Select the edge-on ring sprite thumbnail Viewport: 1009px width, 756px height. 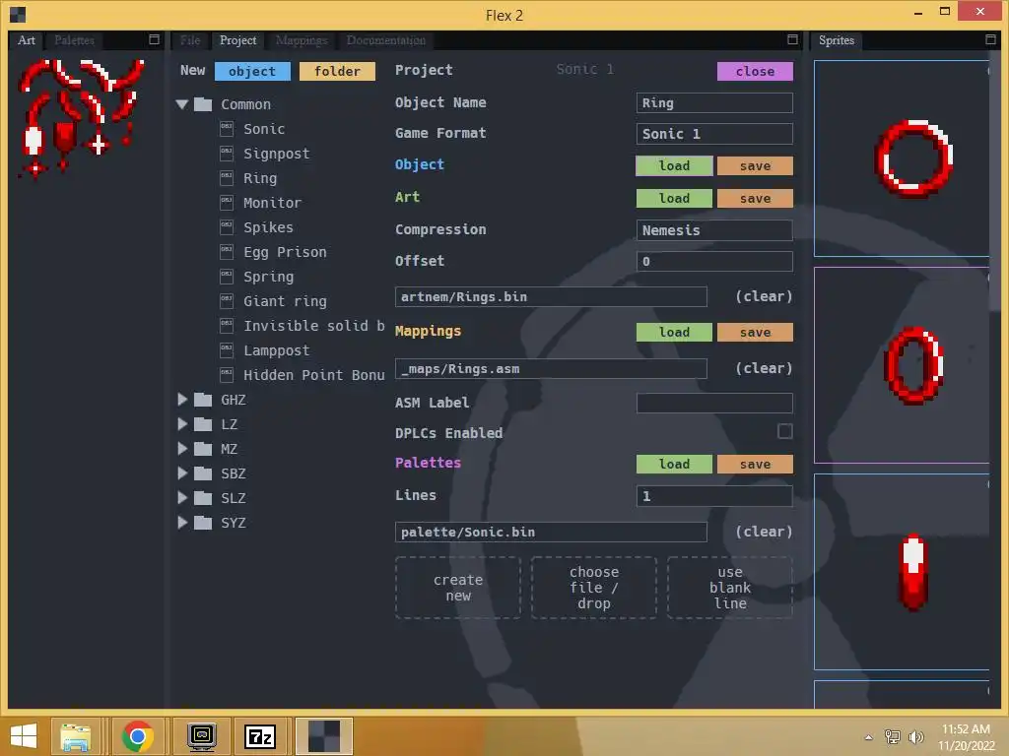[x=902, y=572]
